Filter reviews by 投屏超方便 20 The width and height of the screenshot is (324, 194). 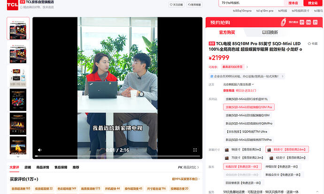(x=179, y=189)
